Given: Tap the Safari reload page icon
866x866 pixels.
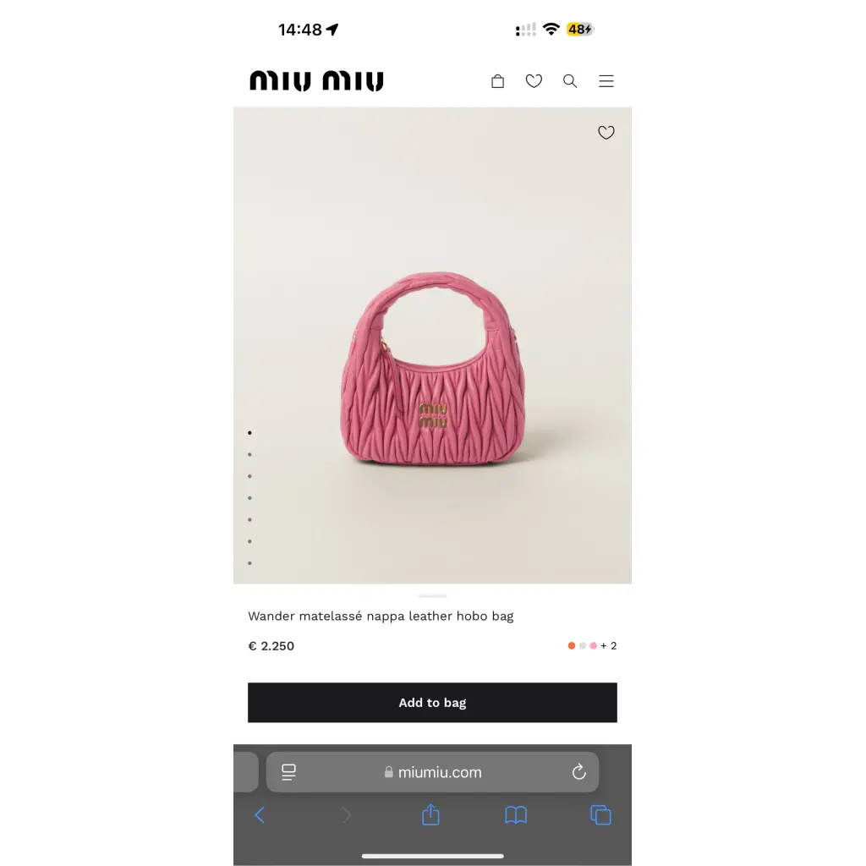Looking at the screenshot, I should [578, 771].
